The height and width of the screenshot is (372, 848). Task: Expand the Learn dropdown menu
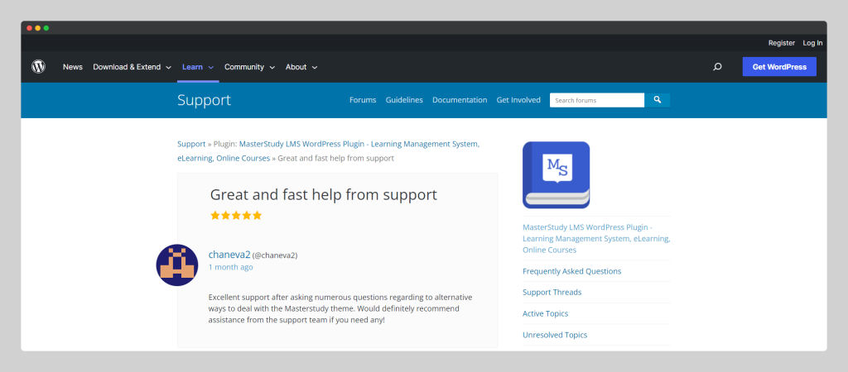pyautogui.click(x=198, y=67)
